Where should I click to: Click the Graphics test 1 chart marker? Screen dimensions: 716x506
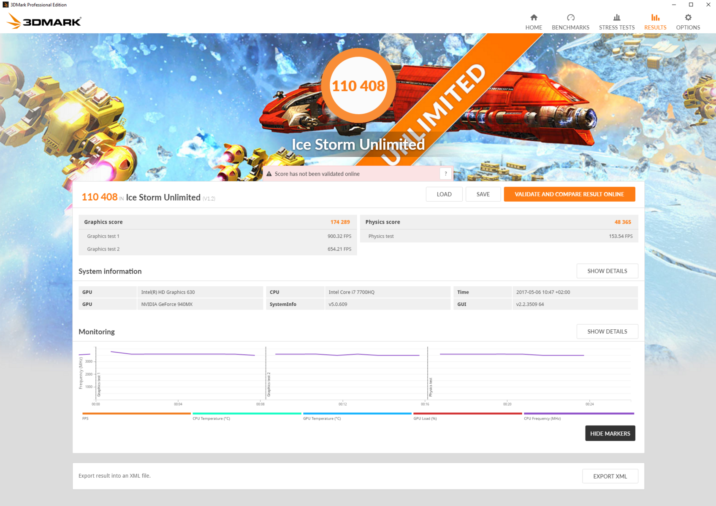click(99, 385)
